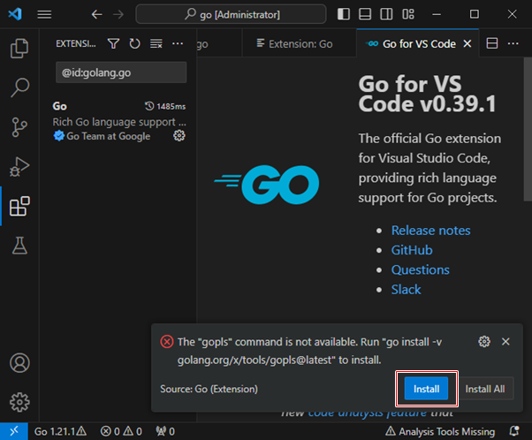Open the remote window status button
Image resolution: width=532 pixels, height=440 pixels.
click(14, 431)
